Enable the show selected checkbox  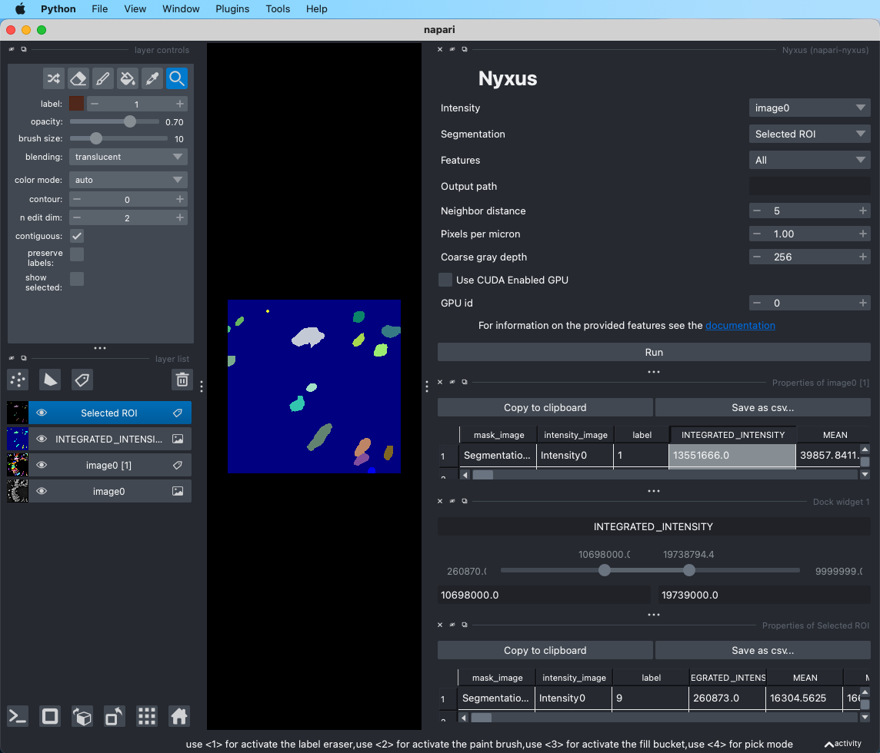click(x=77, y=279)
